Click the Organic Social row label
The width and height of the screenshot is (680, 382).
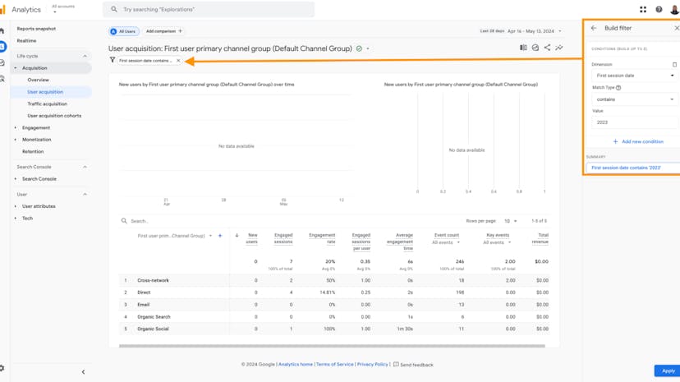(153, 329)
